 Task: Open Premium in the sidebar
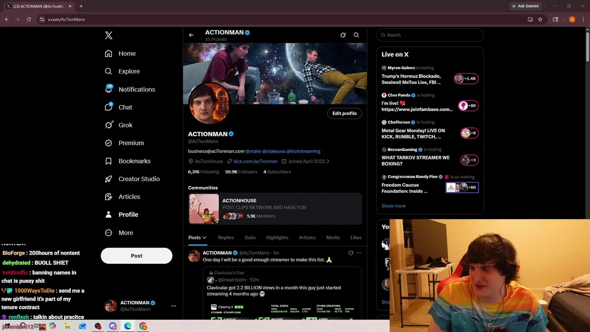coord(124,143)
